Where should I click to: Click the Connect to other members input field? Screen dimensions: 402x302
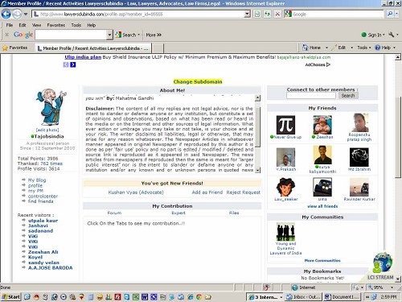click(311, 96)
